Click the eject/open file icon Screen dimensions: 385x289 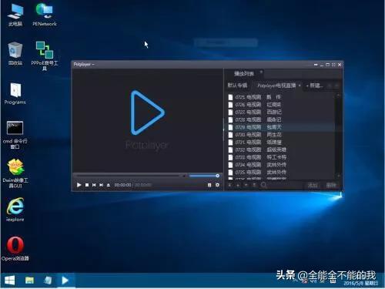point(109,185)
